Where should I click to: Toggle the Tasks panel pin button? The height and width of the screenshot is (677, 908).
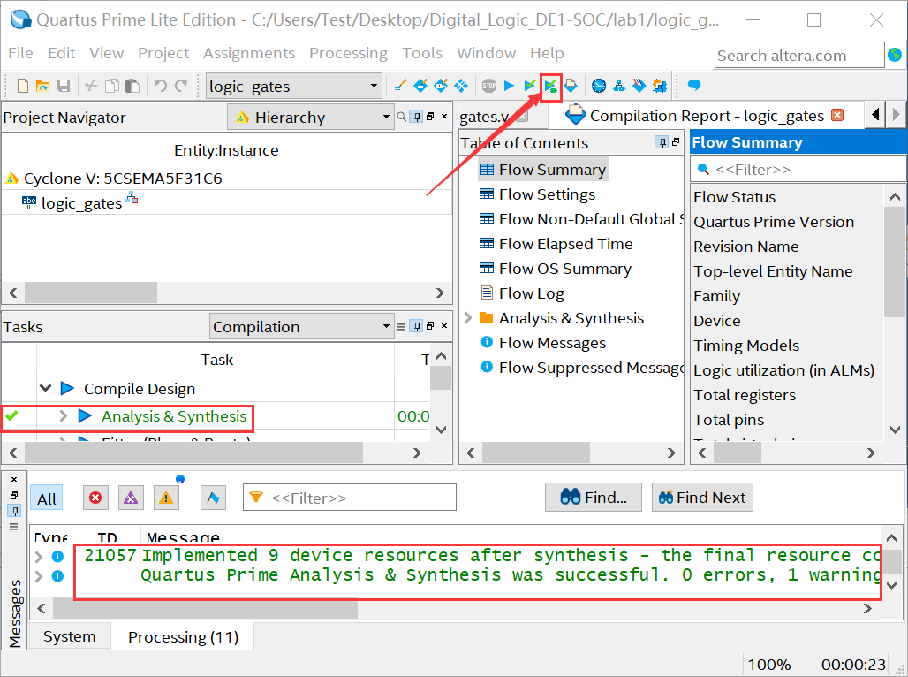point(416,326)
